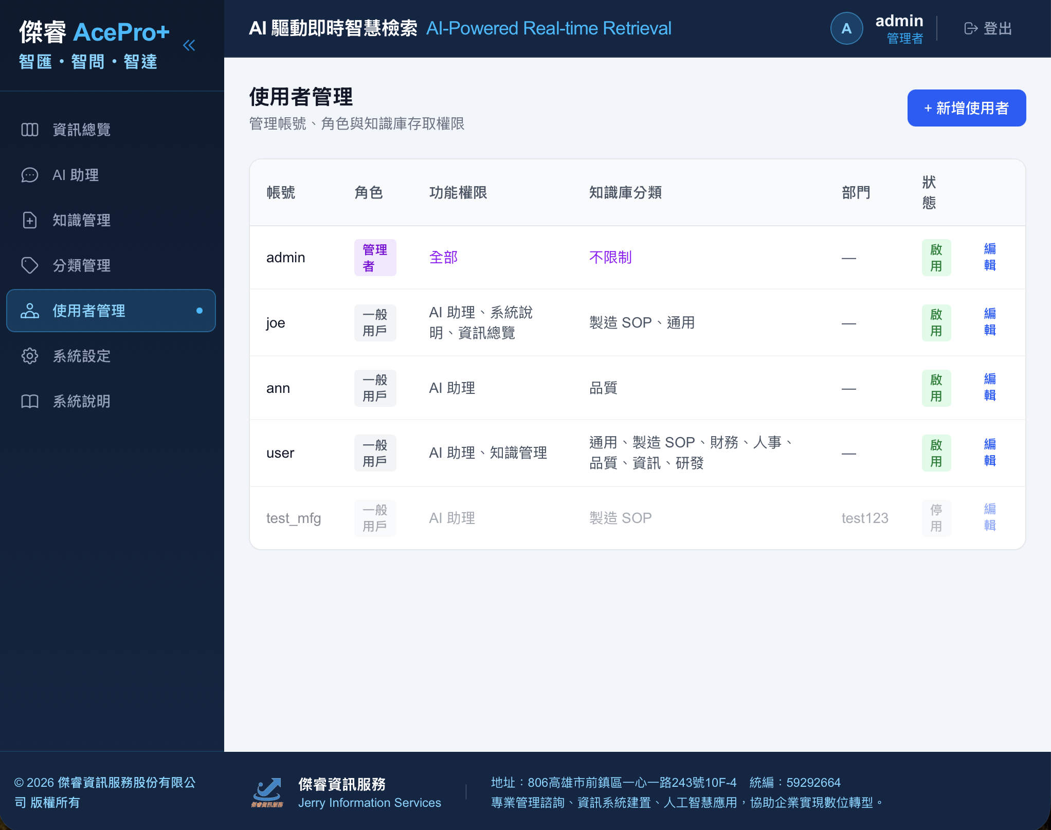
Task: Edit the joe user row
Action: click(x=990, y=322)
